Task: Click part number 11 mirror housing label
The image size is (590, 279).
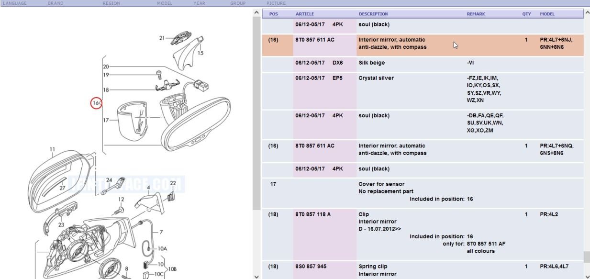Action: pyautogui.click(x=52, y=149)
